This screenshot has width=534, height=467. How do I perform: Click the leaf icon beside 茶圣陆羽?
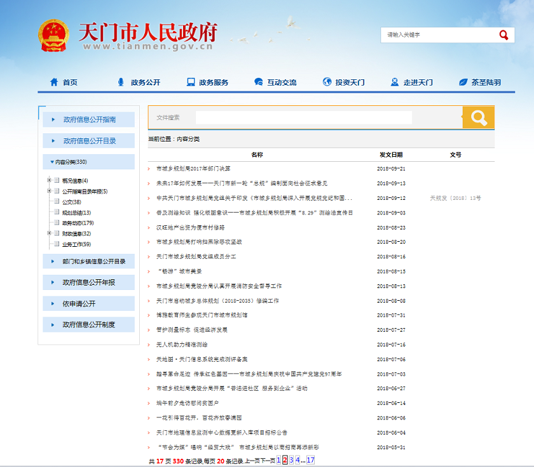(x=463, y=82)
